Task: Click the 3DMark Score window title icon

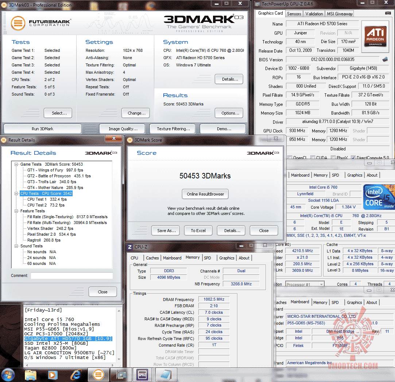Action: tap(130, 140)
